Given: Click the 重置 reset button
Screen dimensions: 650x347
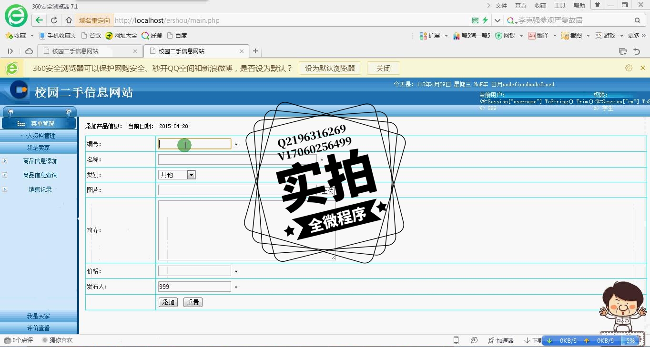Looking at the screenshot, I should [193, 302].
